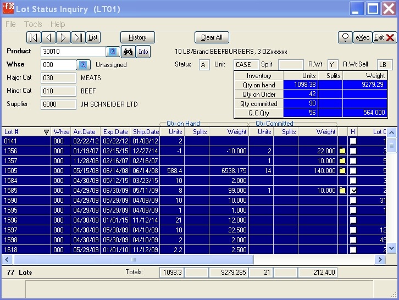
Task: Click the Clear All button
Action: [212, 38]
